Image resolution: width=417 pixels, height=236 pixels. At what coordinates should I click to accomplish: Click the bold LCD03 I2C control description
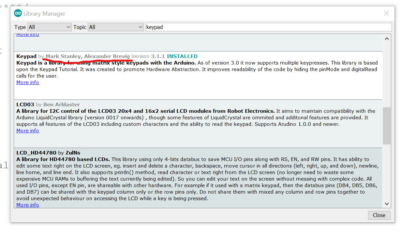145,111
